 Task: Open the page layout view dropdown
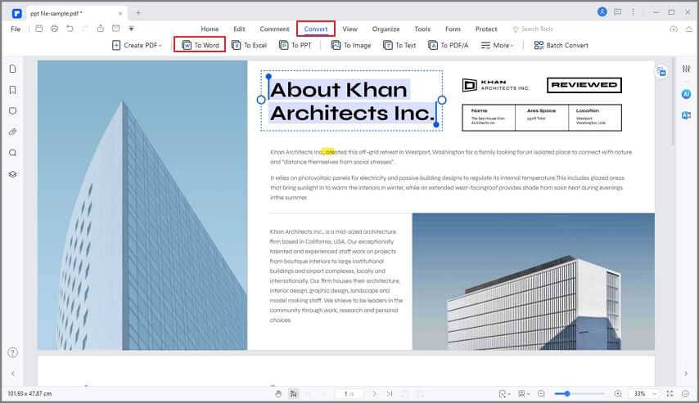coord(524,394)
